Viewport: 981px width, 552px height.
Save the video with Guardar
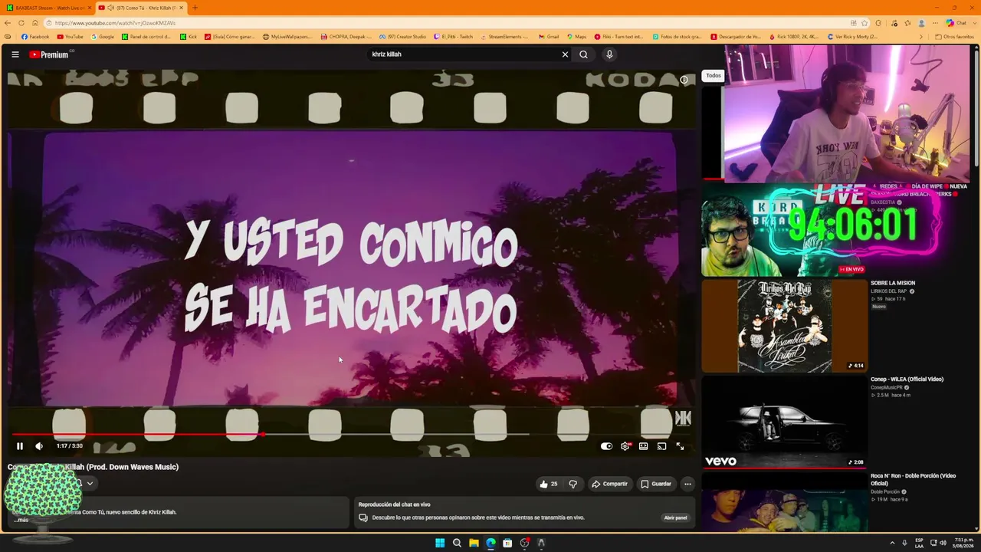click(656, 484)
